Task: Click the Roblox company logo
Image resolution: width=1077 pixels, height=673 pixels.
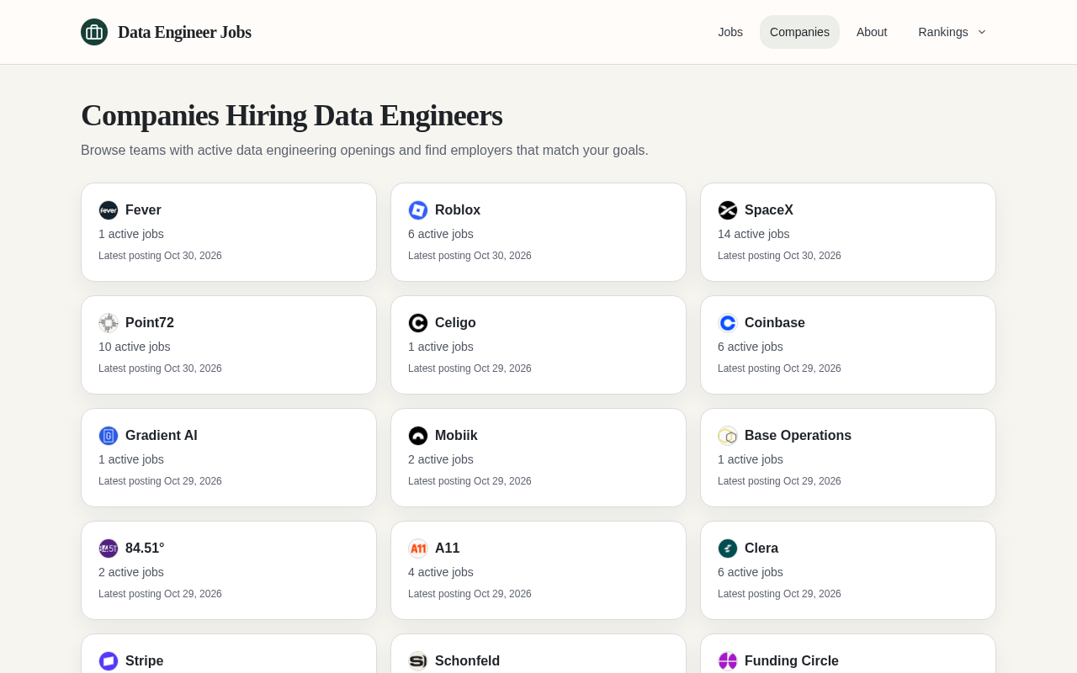Action: pos(418,210)
